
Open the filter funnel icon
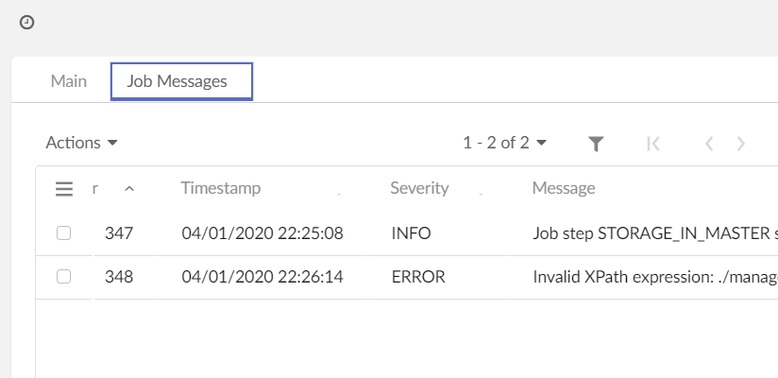pos(596,144)
